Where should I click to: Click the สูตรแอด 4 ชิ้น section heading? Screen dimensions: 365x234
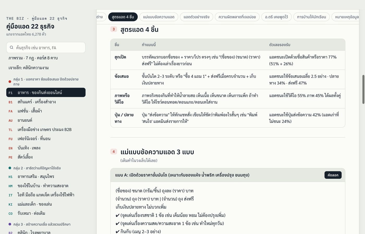point(139,29)
